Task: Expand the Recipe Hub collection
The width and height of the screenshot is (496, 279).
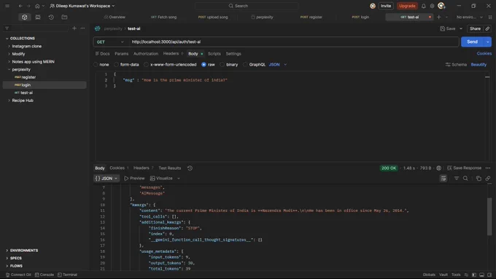Action: 9,101
